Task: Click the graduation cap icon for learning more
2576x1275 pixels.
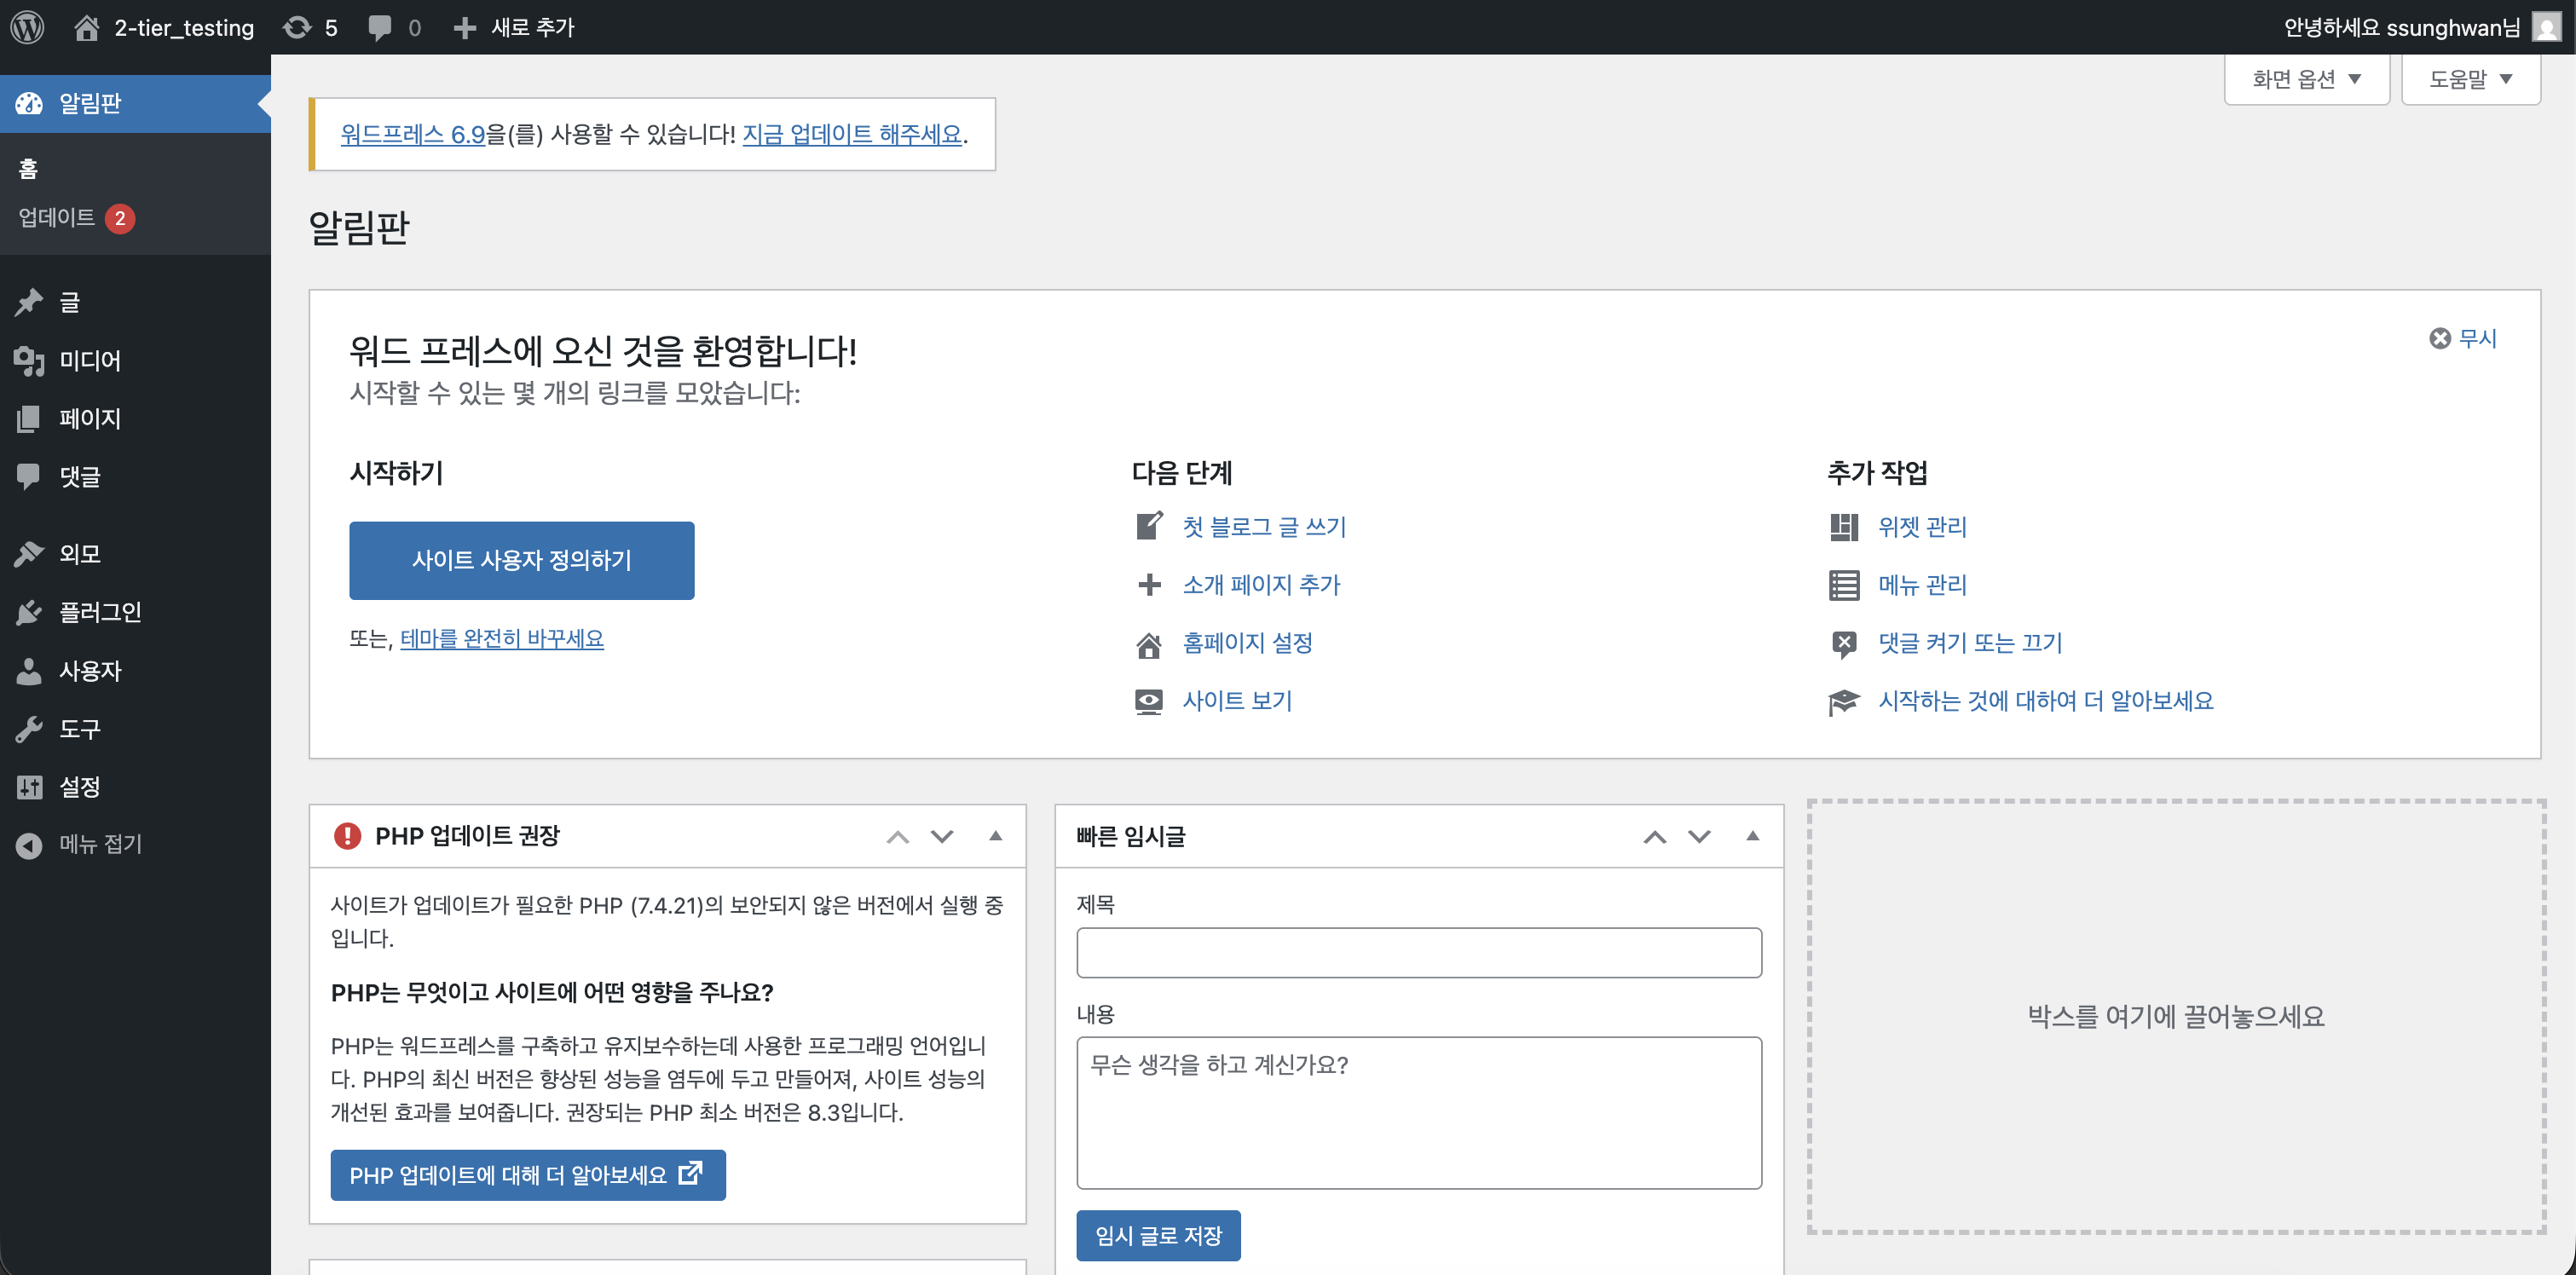Action: (1844, 701)
